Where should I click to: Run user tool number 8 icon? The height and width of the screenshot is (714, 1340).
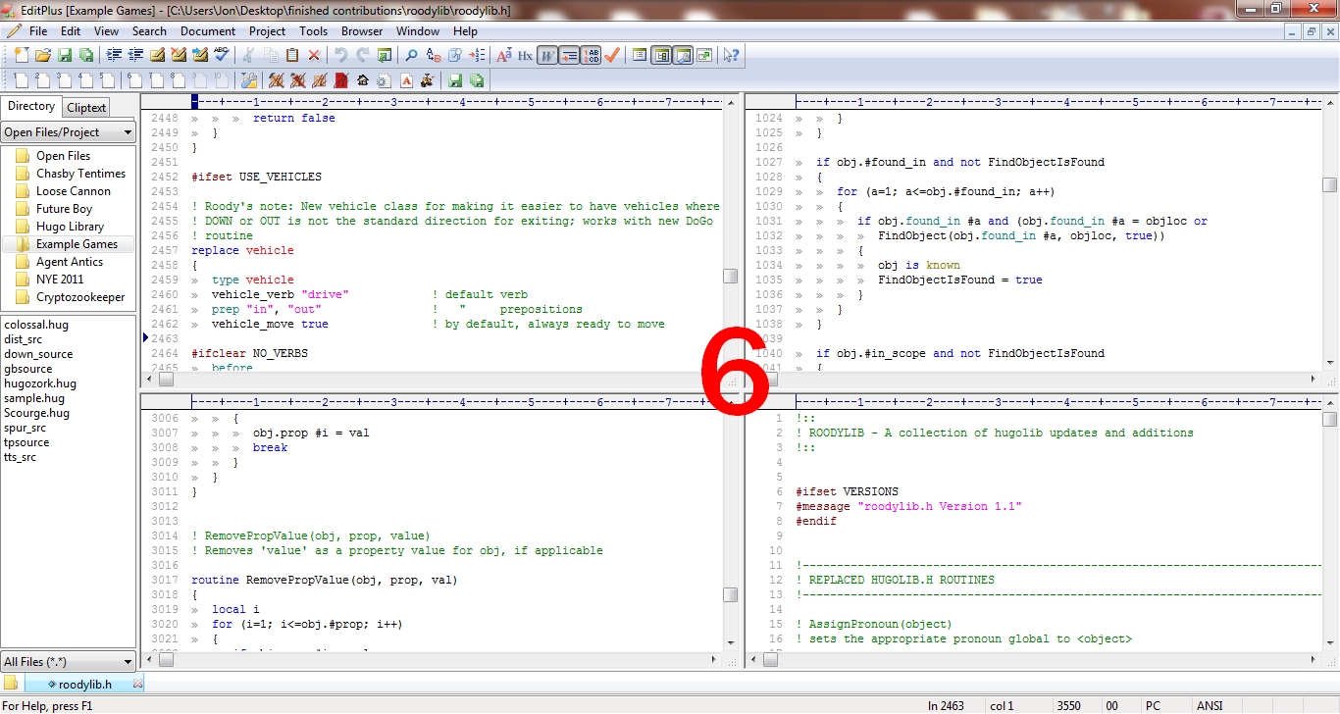(x=179, y=80)
